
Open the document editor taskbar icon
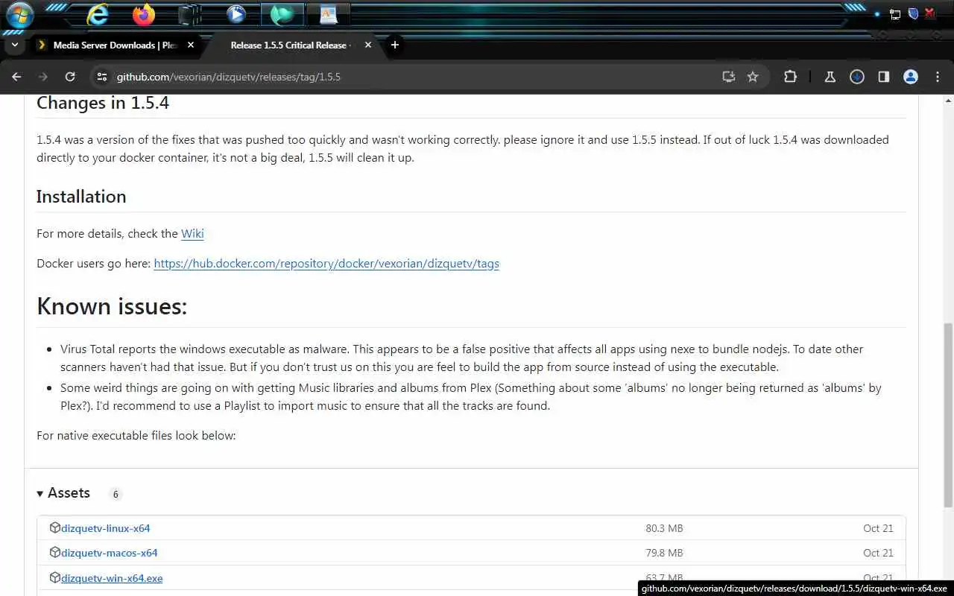pyautogui.click(x=329, y=14)
